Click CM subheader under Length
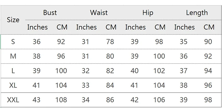The width and height of the screenshot is (222, 111). (x=209, y=27)
